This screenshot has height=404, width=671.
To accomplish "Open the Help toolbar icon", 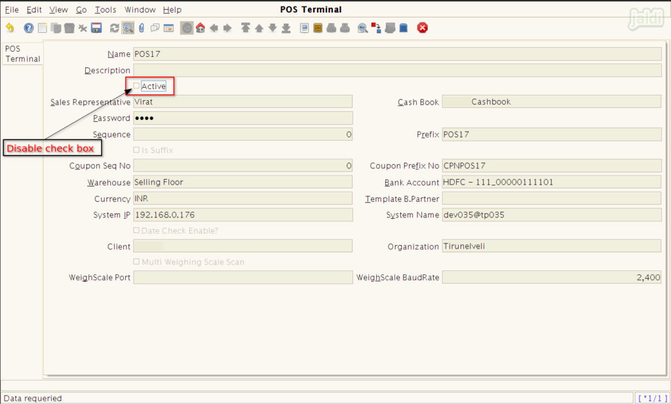I will [x=29, y=28].
